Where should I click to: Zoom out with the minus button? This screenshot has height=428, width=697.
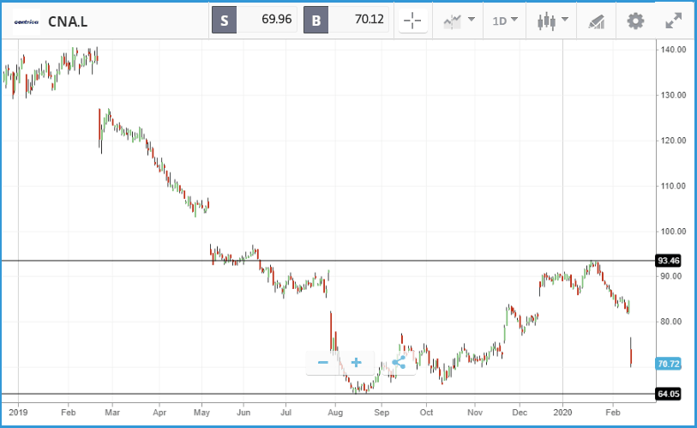(x=323, y=363)
